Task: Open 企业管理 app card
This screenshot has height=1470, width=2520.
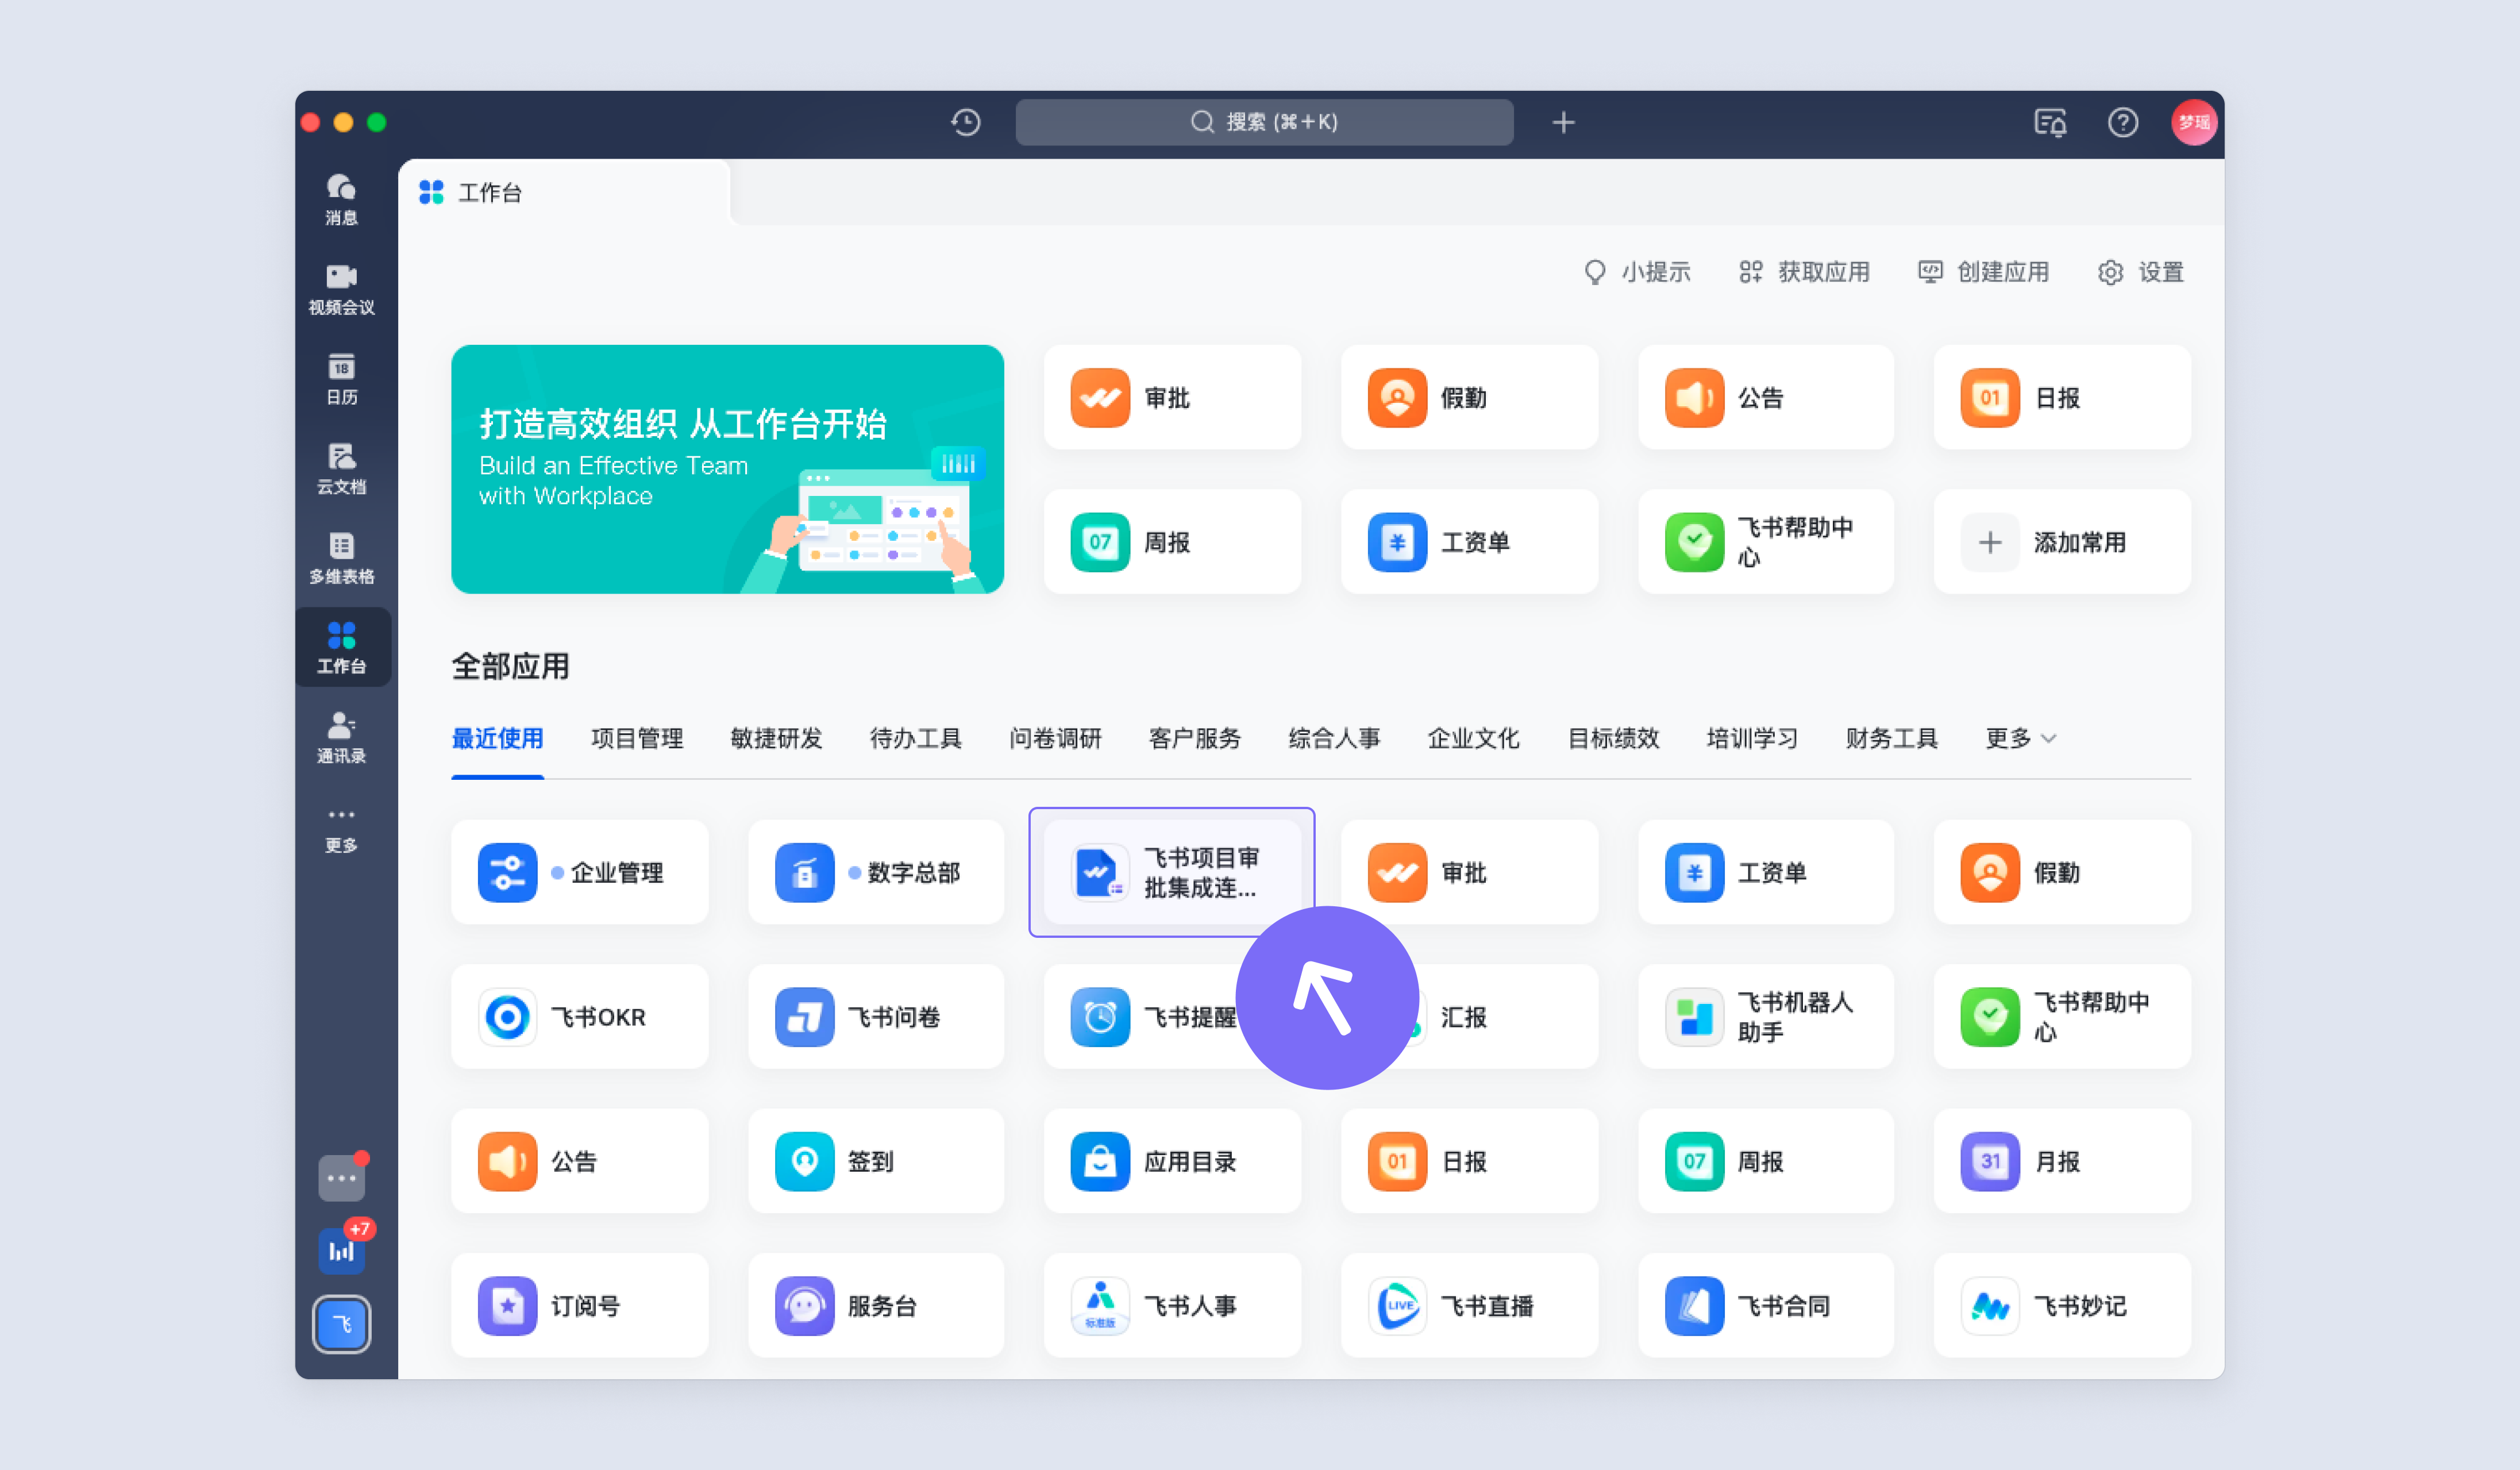Action: (580, 872)
